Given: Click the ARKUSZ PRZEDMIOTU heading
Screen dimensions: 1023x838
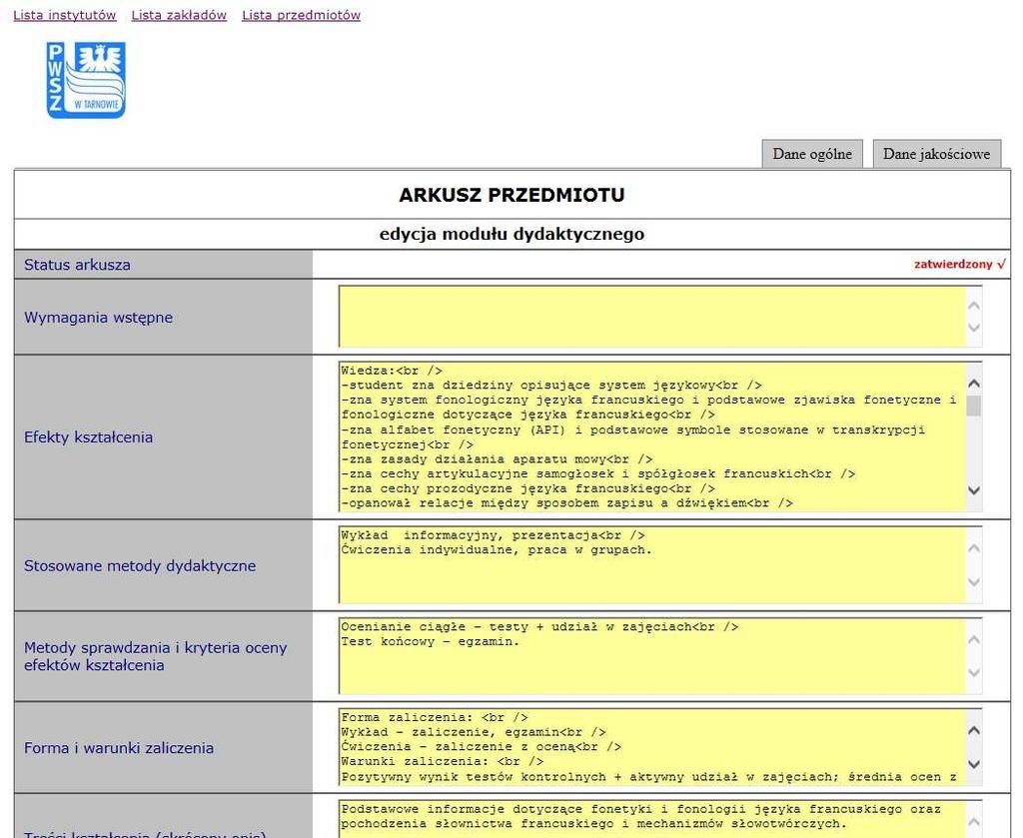Looking at the screenshot, I should [511, 195].
